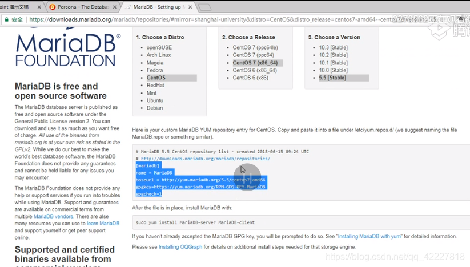Choose CentOS 7 (ppc64) release

tap(254, 55)
